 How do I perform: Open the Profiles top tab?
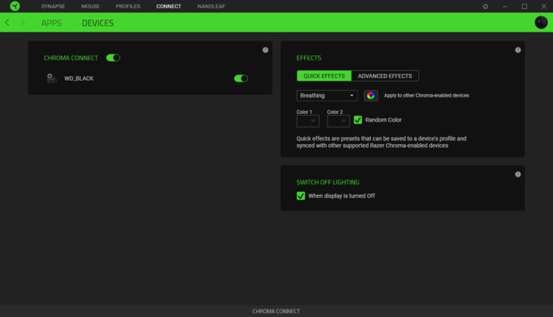(x=128, y=6)
